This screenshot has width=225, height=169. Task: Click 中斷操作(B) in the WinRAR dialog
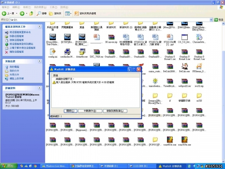click(x=90, y=111)
